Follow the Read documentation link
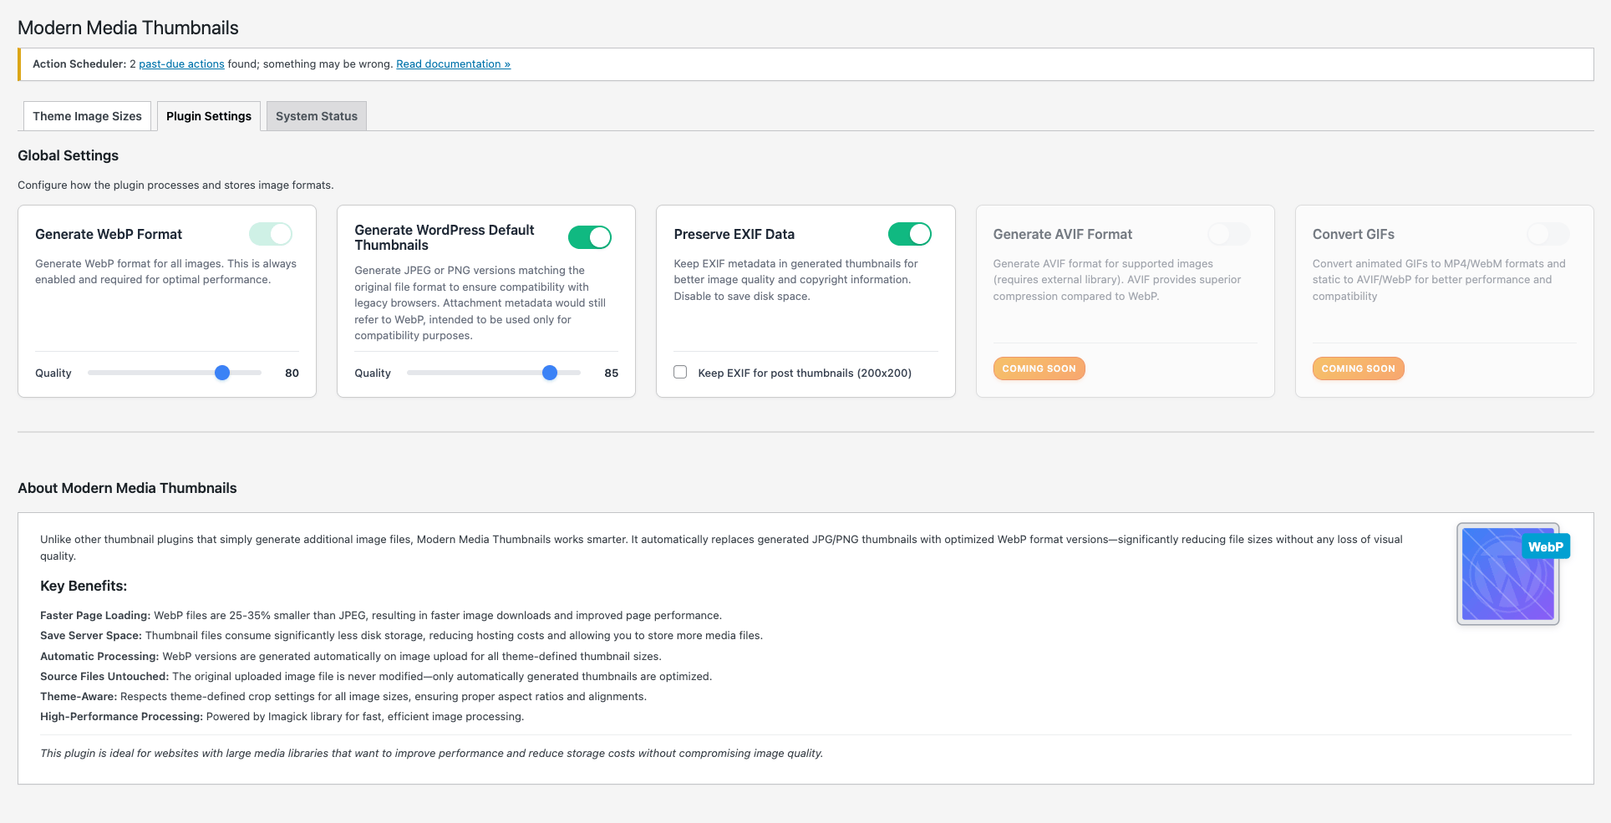 click(x=453, y=64)
